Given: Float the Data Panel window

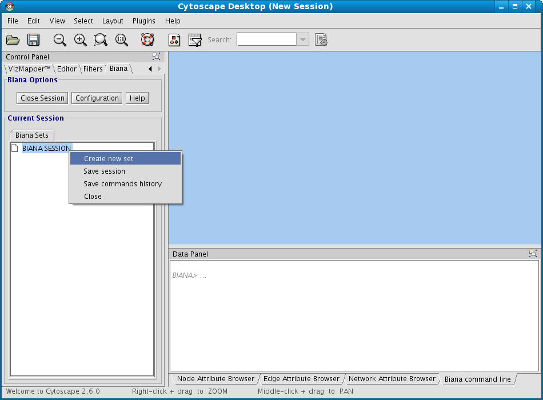Looking at the screenshot, I should 533,254.
